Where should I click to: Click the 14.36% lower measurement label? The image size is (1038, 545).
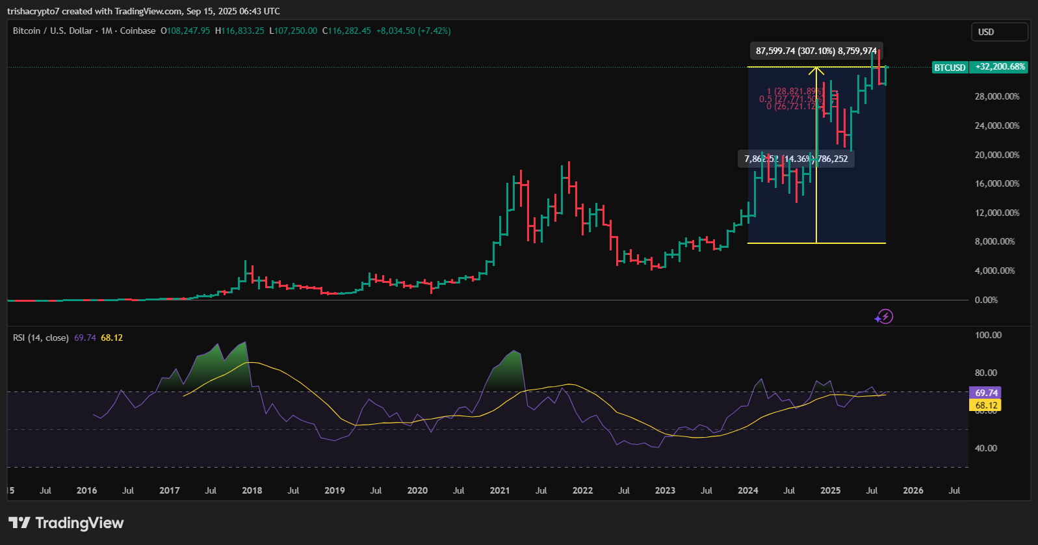[x=796, y=159]
